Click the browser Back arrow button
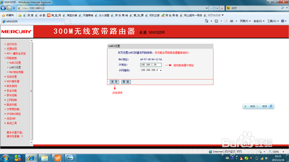 (x=3, y=8)
